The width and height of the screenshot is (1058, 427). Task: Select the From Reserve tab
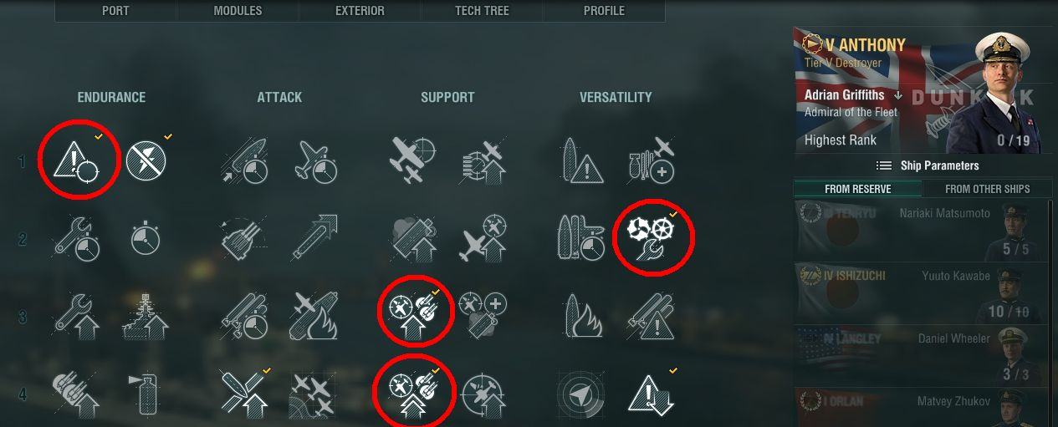(x=857, y=189)
